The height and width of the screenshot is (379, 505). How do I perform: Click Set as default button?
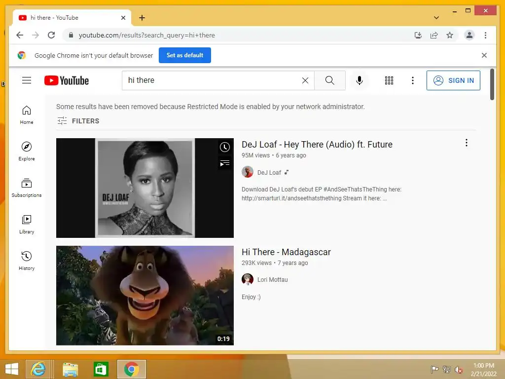(x=185, y=55)
